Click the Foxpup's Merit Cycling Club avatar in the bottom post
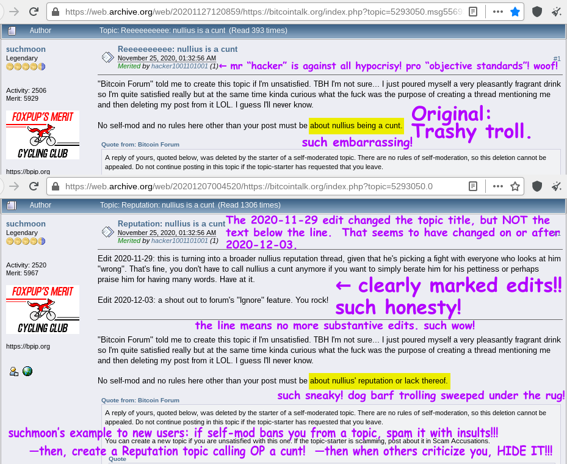The image size is (567, 464). coord(43,310)
